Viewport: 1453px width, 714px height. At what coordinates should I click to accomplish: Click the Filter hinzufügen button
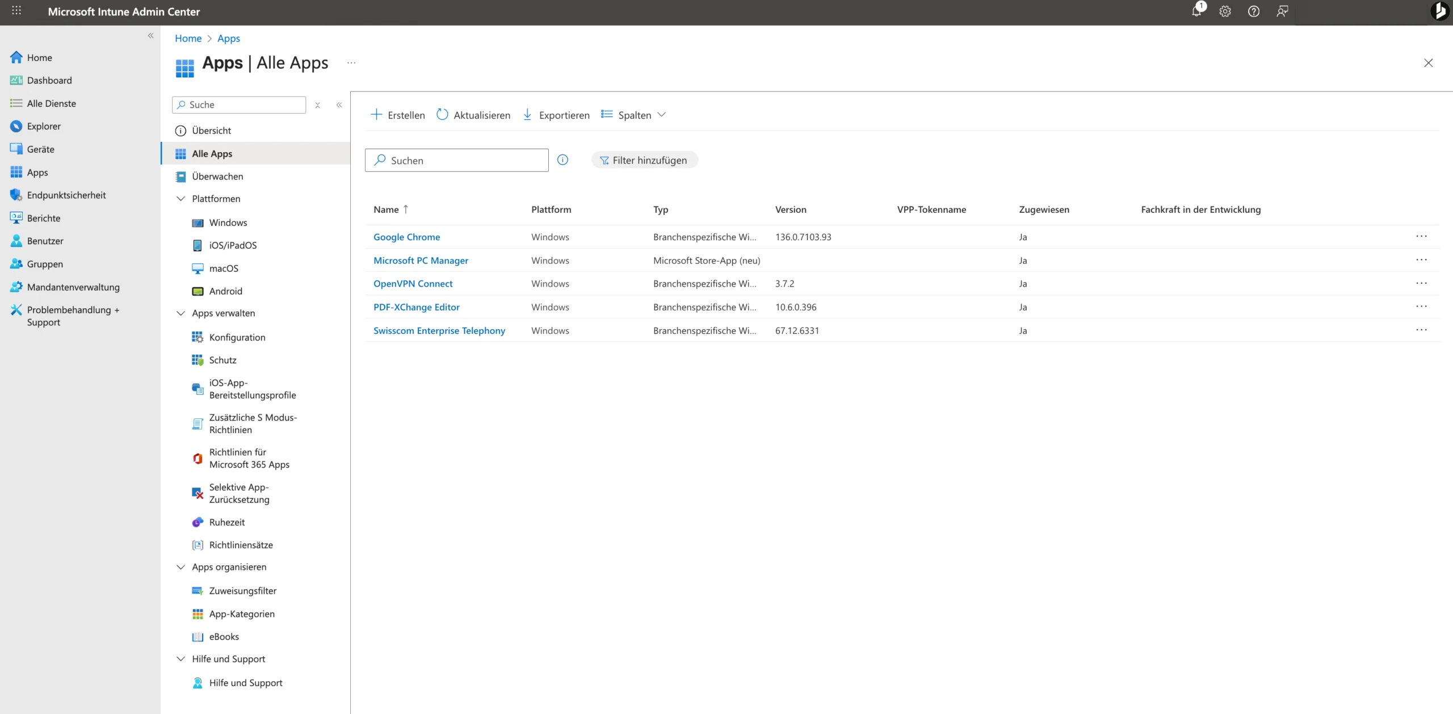[x=644, y=160]
